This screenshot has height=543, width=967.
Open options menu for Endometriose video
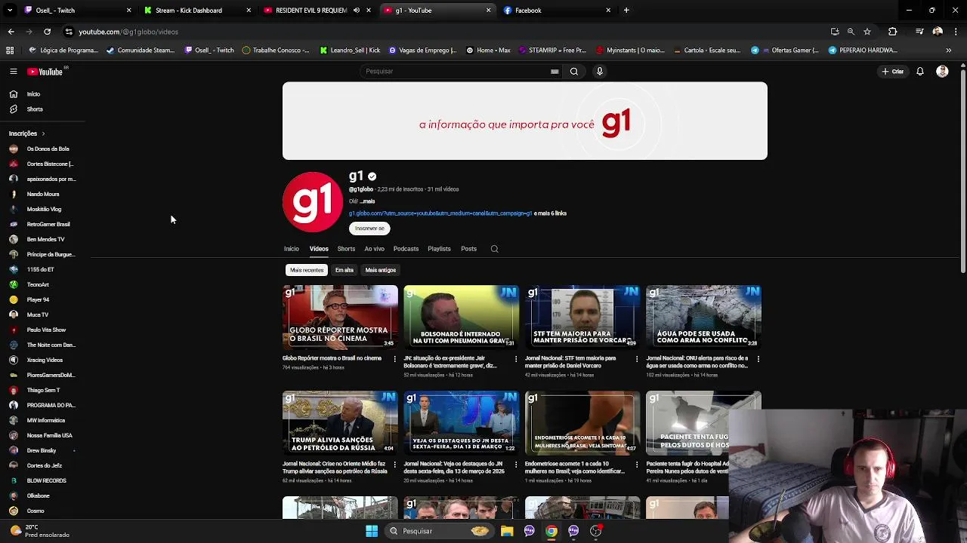click(x=637, y=465)
